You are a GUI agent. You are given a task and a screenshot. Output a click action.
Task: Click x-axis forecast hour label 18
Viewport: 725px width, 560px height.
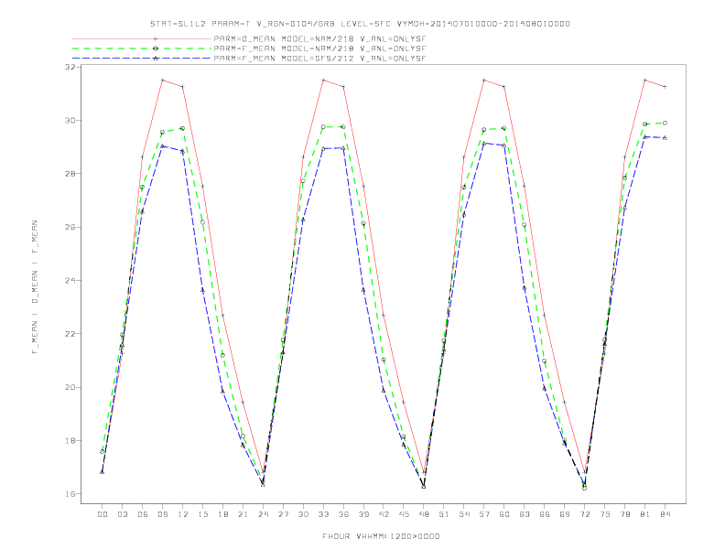pyautogui.click(x=222, y=514)
